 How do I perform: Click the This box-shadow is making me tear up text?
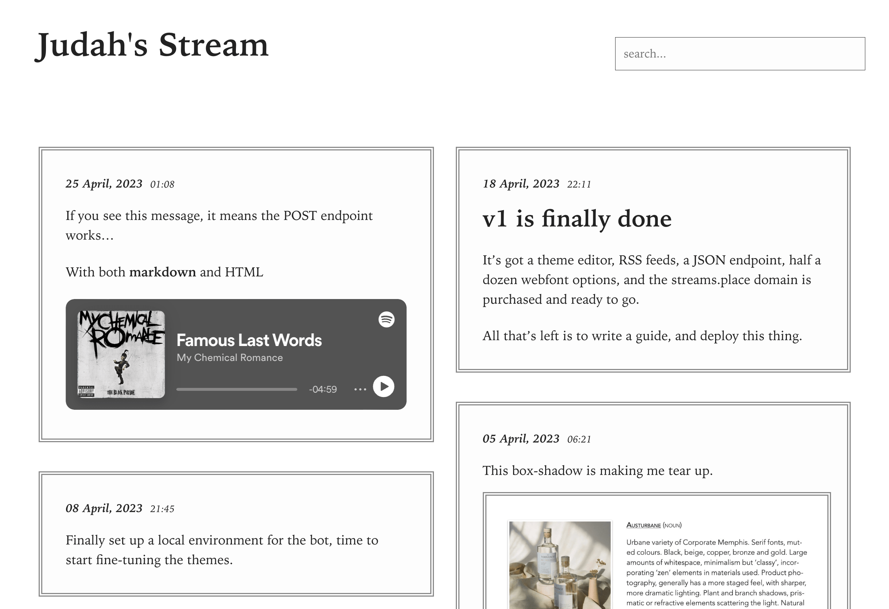point(598,471)
